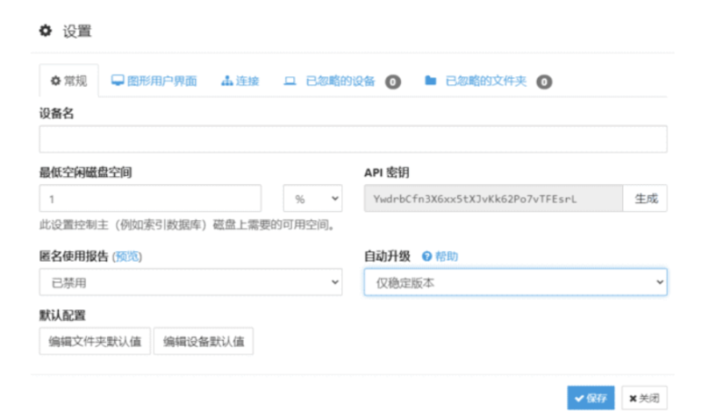Image resolution: width=702 pixels, height=417 pixels.
Task: Click the folder icon for 已忽略的文件夹
Action: (x=430, y=81)
